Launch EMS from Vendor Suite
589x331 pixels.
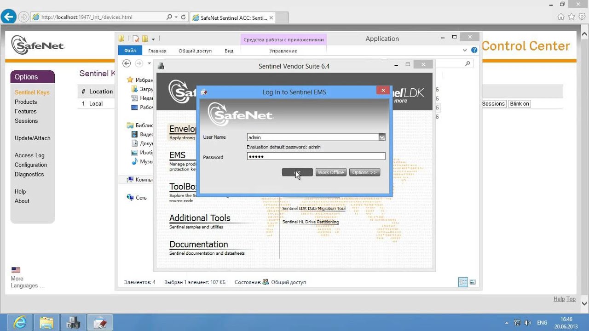178,155
